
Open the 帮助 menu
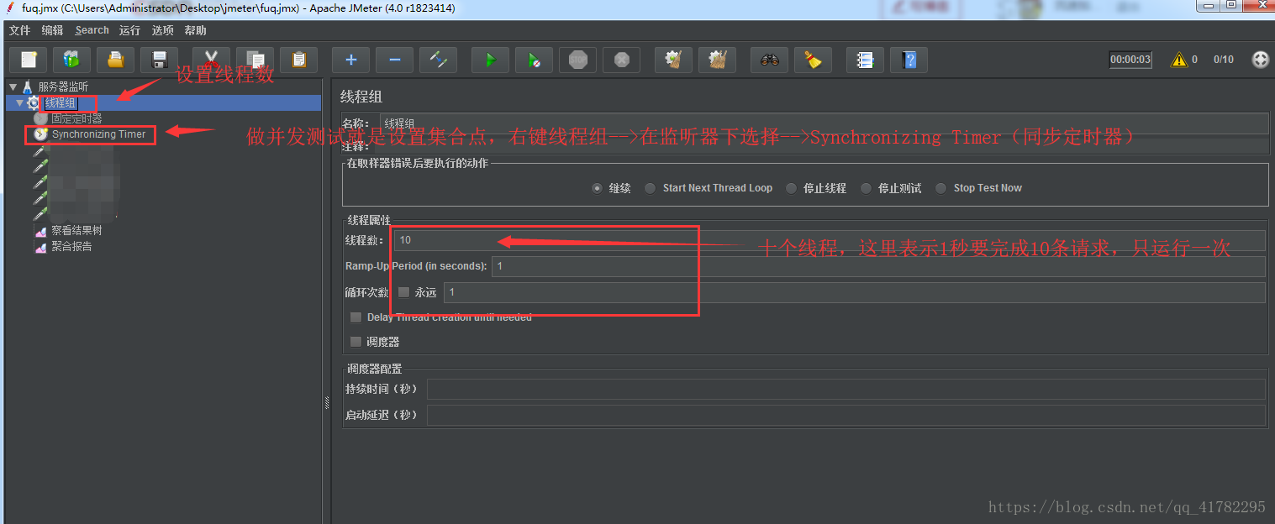[x=195, y=30]
